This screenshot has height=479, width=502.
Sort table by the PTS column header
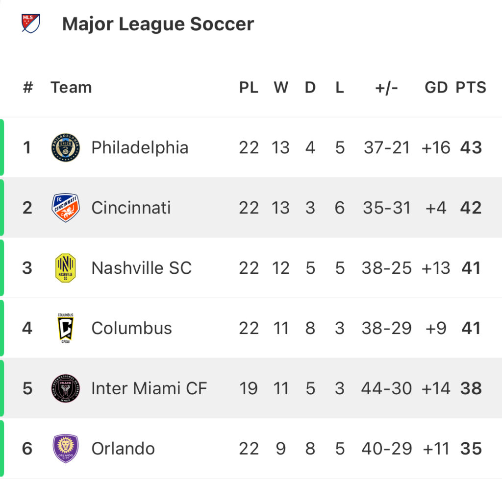tap(471, 87)
